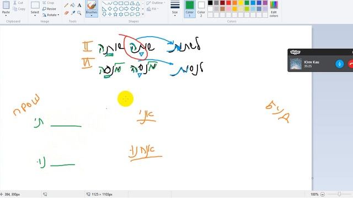353x198 pixels.
Task: Pick the black color swatch
Action: (210, 3)
